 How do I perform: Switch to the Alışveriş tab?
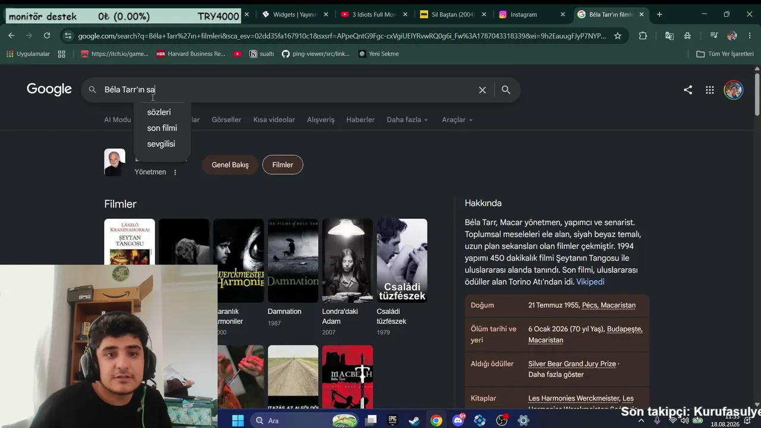(320, 119)
